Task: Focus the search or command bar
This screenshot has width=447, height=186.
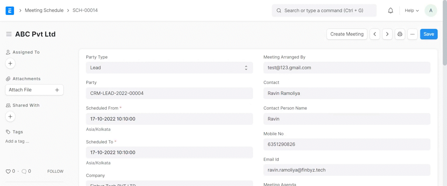Action: [324, 10]
